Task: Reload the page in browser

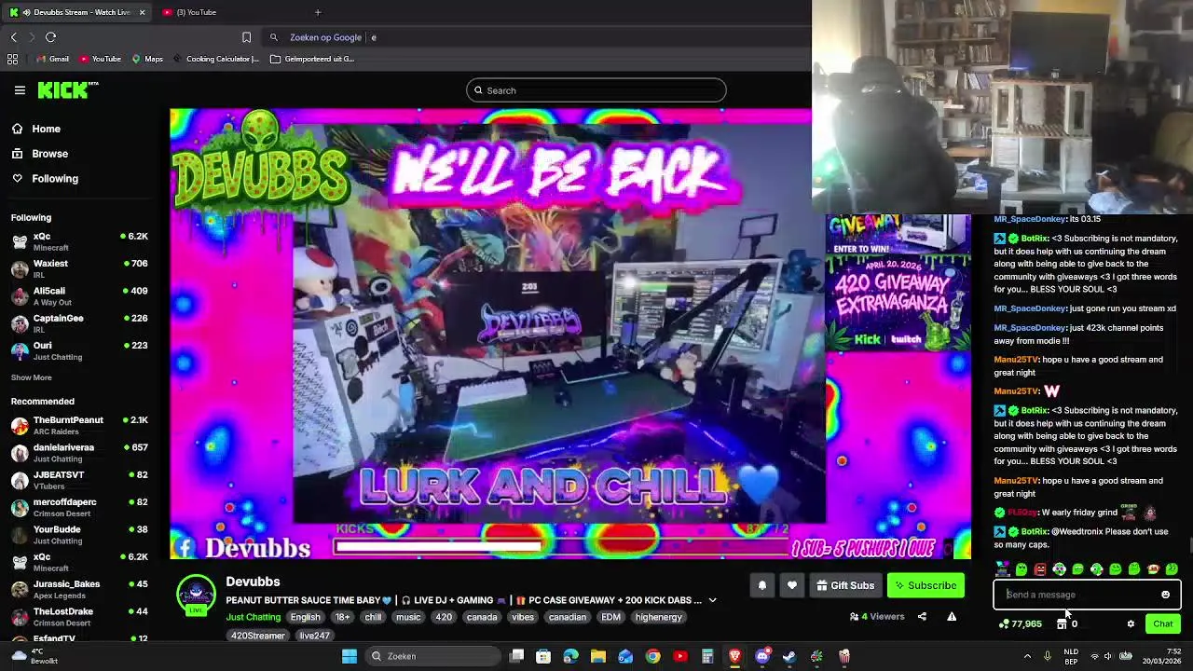Action: pos(50,37)
